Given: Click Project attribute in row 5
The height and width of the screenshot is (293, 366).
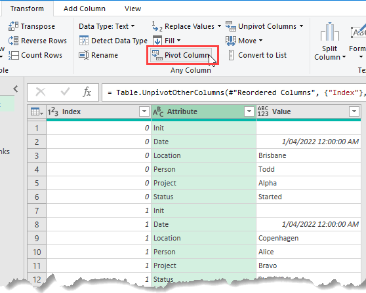Looking at the screenshot, I should coord(203,183).
